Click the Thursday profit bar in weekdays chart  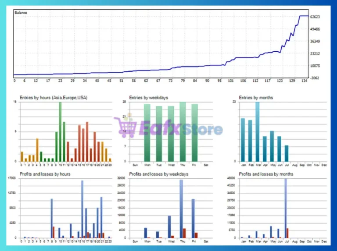click(x=181, y=209)
